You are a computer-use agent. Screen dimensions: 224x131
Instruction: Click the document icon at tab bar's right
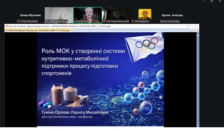(191, 30)
